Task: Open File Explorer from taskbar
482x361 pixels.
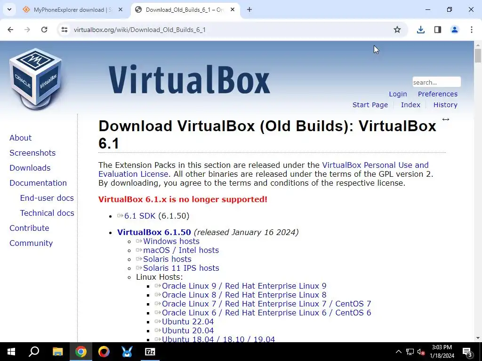Action: click(57, 352)
